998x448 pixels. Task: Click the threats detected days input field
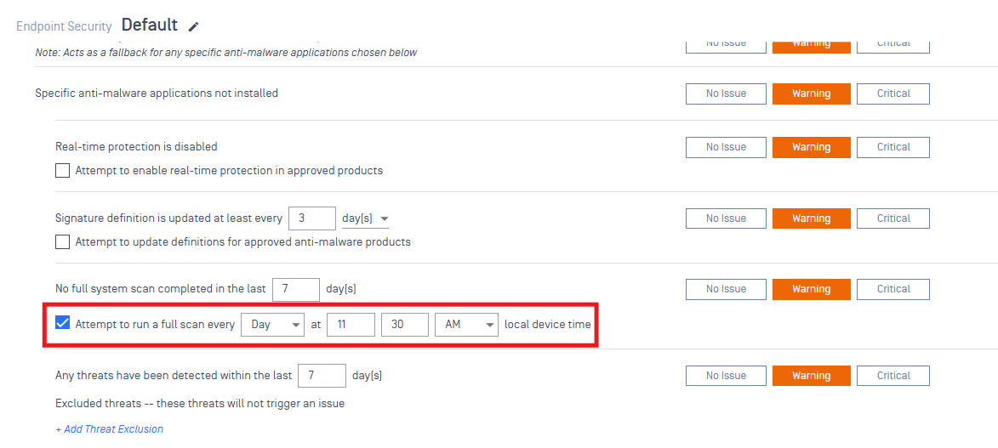click(322, 376)
